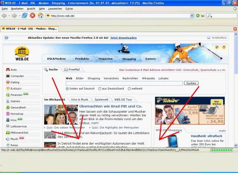Viewport: 238px width, 173px height.
Task: Switch to the Spielewelt tab
Action: 102,100
